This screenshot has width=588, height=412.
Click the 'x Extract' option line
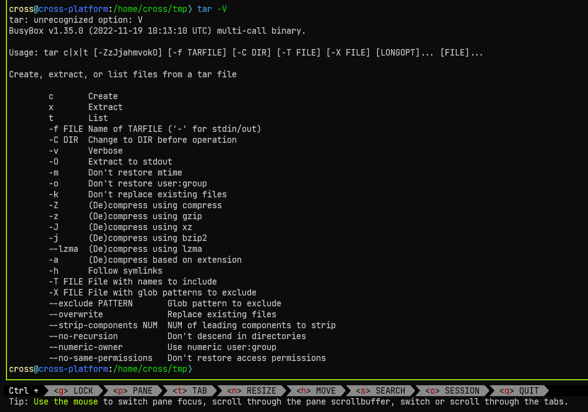(x=86, y=107)
